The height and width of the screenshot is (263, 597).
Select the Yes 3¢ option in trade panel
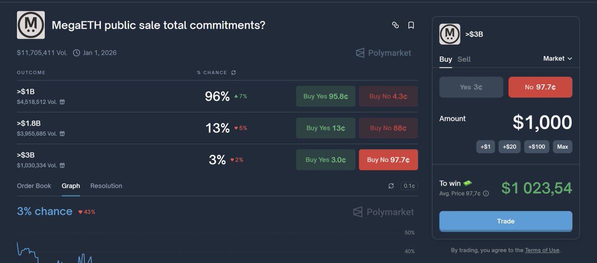471,87
